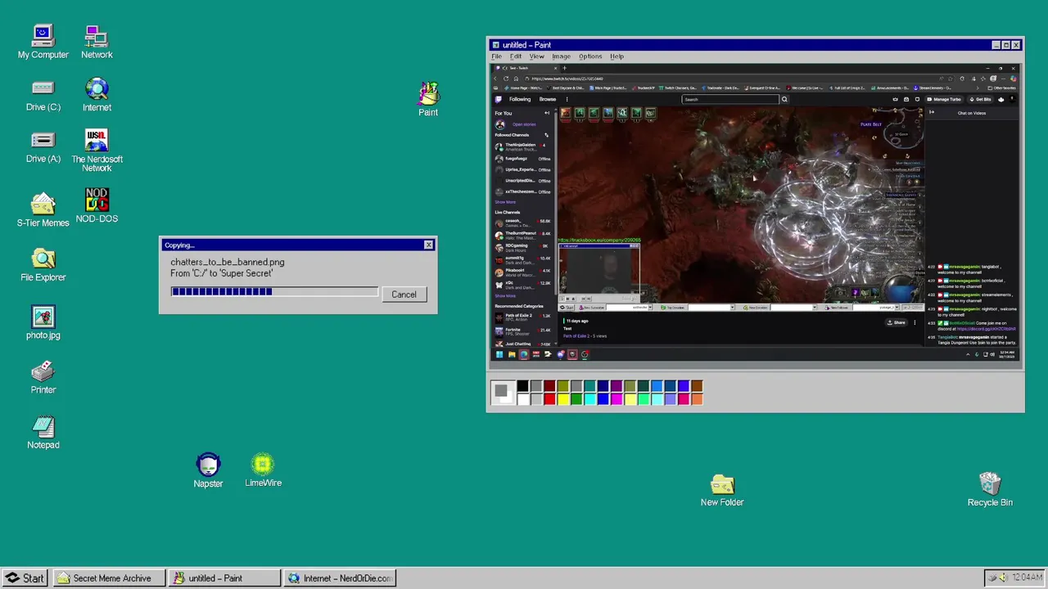Pick the teal color swatch
Screen dimensions: 1048x589
click(589, 386)
